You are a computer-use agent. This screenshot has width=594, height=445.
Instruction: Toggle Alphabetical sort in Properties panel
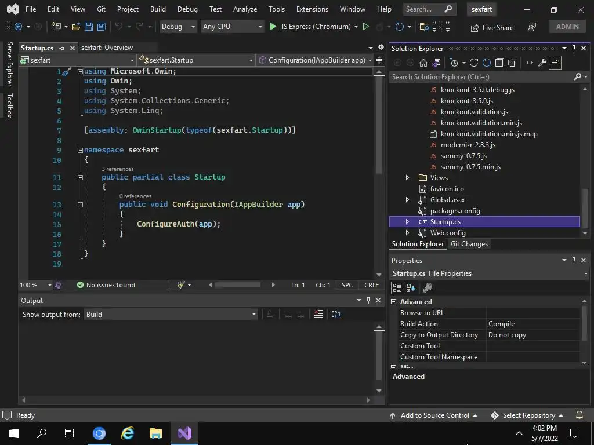(411, 288)
